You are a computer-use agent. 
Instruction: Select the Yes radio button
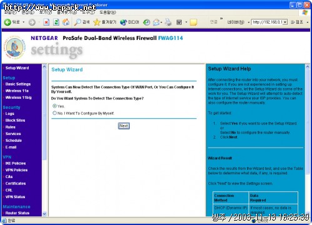click(54, 106)
